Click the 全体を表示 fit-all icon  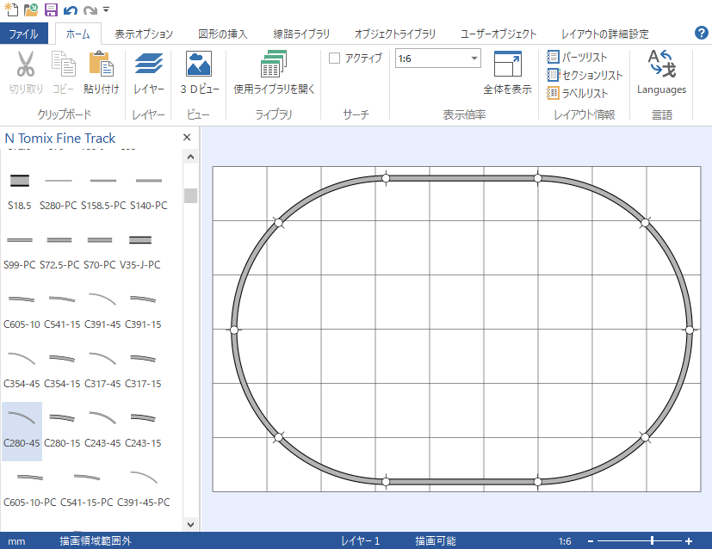[x=508, y=64]
